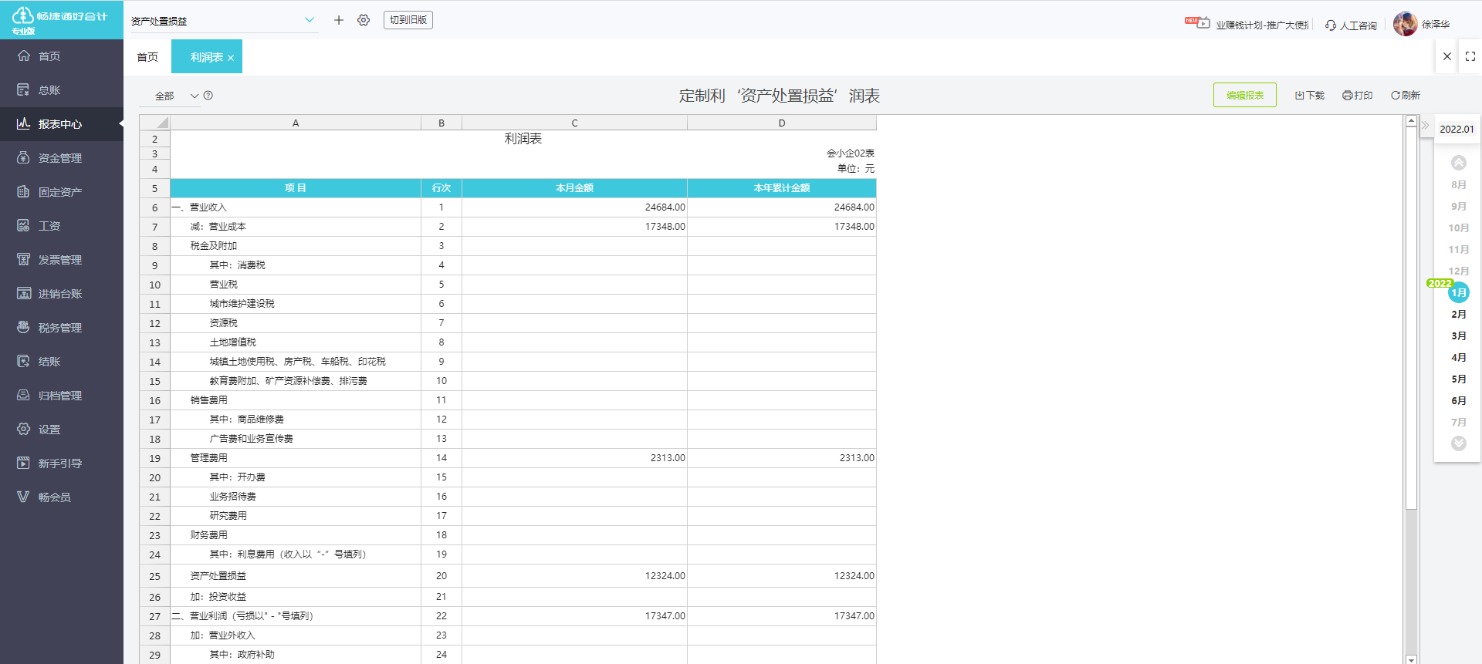Collapse the period panel with double chevron

pyautogui.click(x=1425, y=125)
